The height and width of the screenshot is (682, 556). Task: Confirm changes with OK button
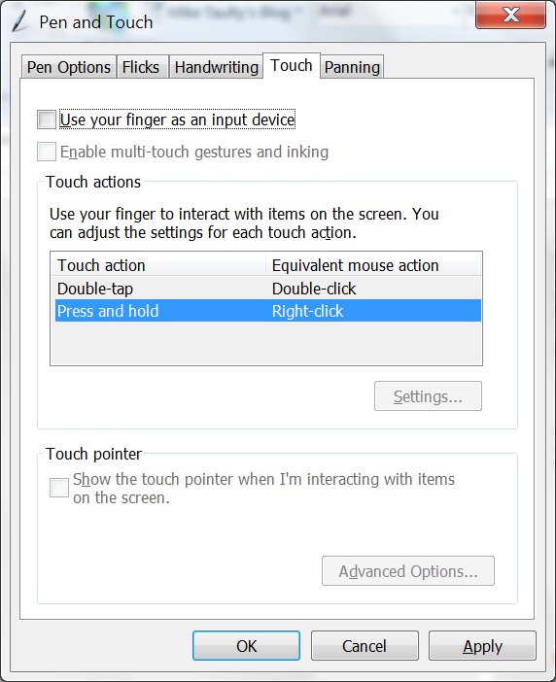pos(247,646)
